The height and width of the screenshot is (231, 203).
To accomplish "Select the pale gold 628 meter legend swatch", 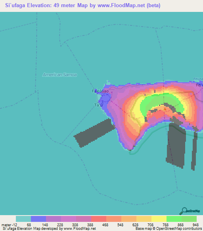I will (144, 219).
